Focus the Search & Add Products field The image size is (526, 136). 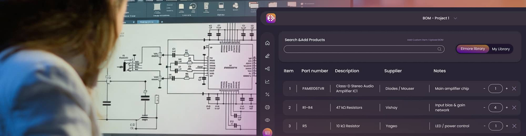coord(364,49)
